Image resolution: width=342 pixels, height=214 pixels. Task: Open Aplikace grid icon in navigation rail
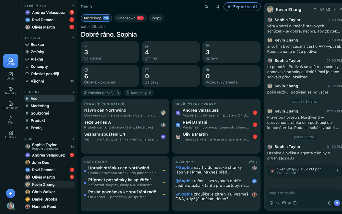[10, 135]
